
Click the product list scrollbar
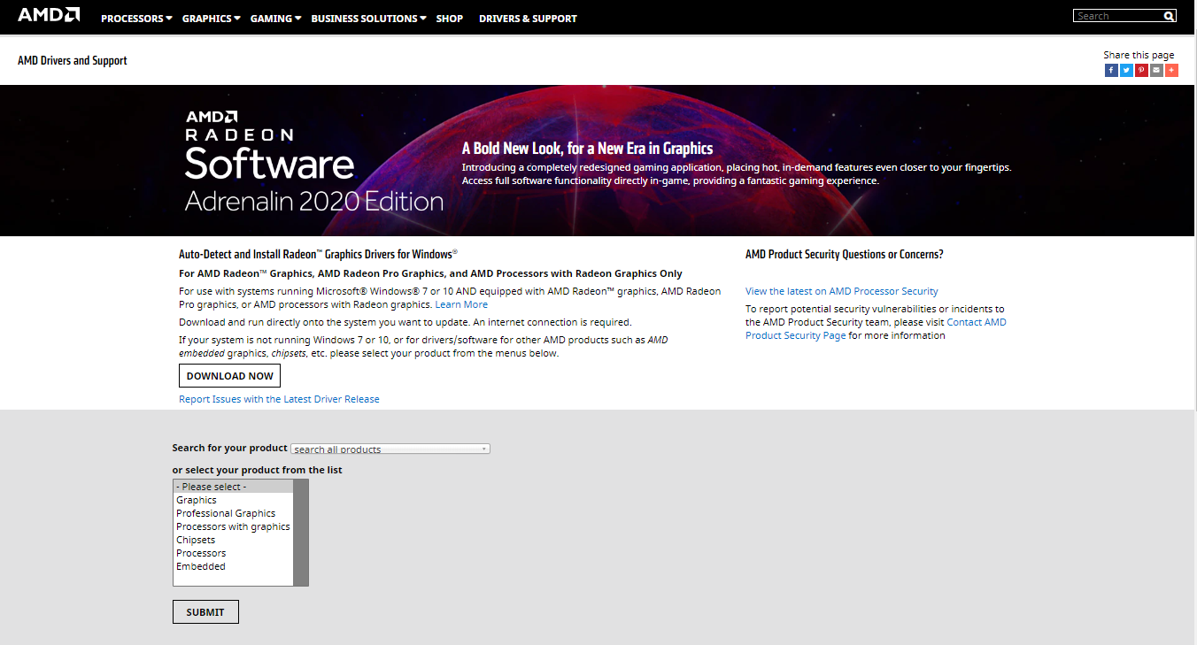click(x=301, y=533)
